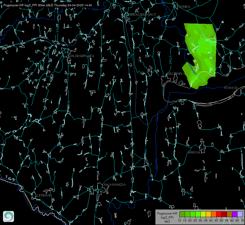
Task: Click the Somogy county label
Action: click(x=156, y=164)
